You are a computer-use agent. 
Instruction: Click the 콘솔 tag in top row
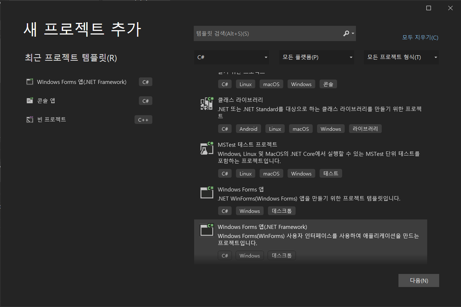(x=328, y=84)
